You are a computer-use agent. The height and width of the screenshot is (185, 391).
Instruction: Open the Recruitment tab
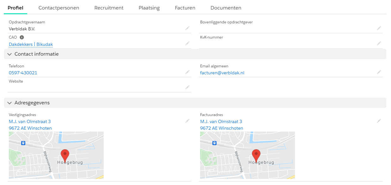[109, 8]
